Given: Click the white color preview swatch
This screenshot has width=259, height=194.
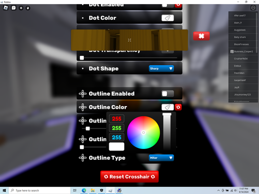Looking at the screenshot, I should click(x=117, y=146).
